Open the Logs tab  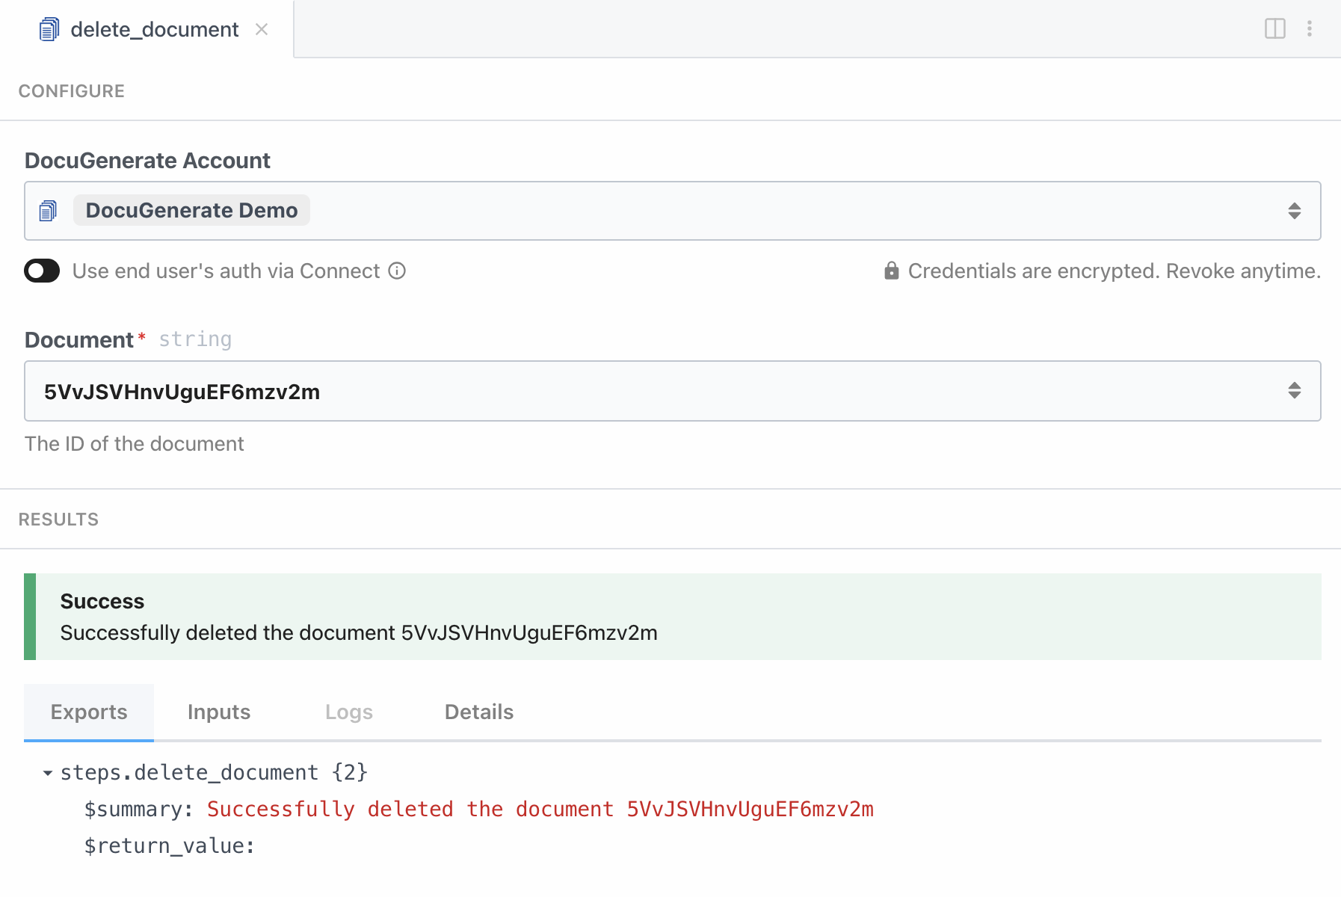coord(348,712)
